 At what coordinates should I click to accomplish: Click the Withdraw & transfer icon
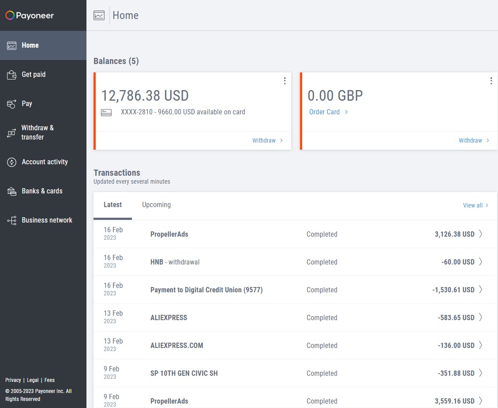point(12,132)
